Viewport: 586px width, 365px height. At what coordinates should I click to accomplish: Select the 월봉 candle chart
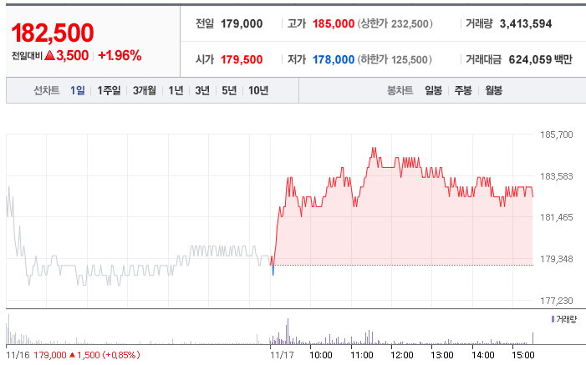pos(494,90)
